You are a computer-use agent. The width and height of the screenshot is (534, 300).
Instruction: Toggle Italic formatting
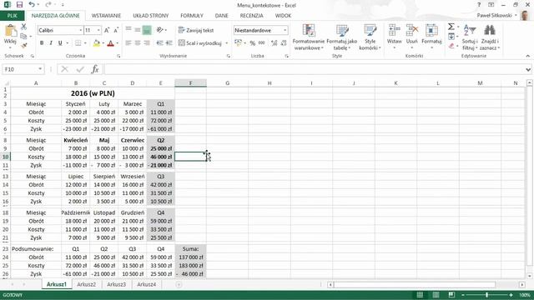[51, 43]
